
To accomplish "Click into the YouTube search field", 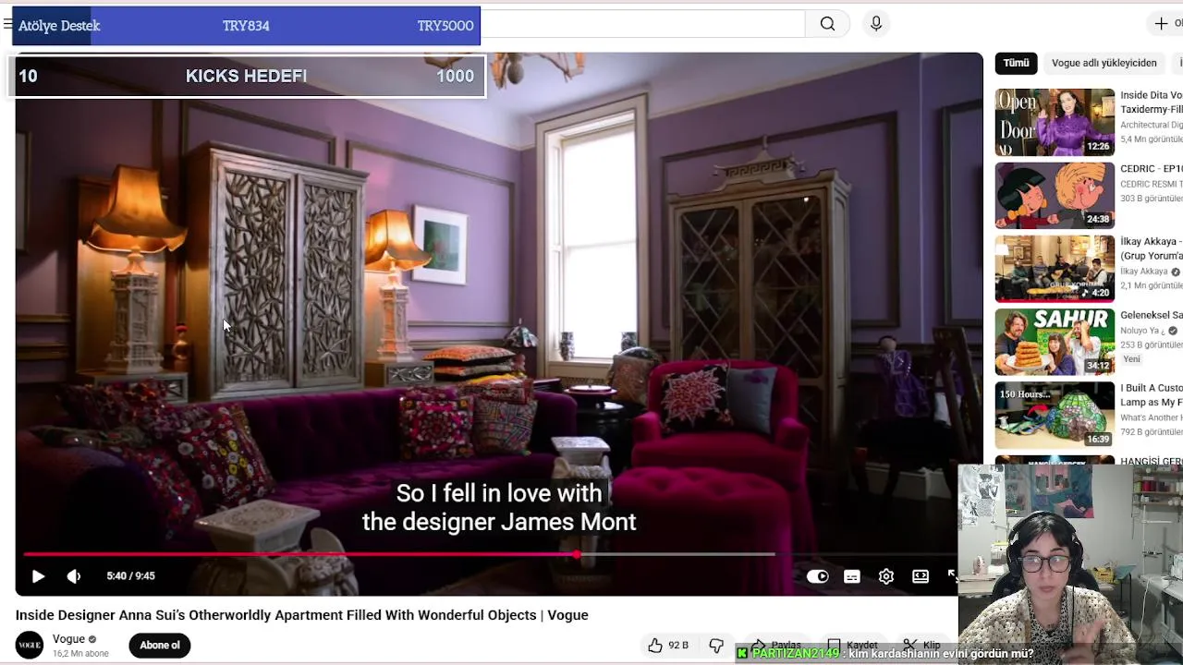I will point(642,24).
